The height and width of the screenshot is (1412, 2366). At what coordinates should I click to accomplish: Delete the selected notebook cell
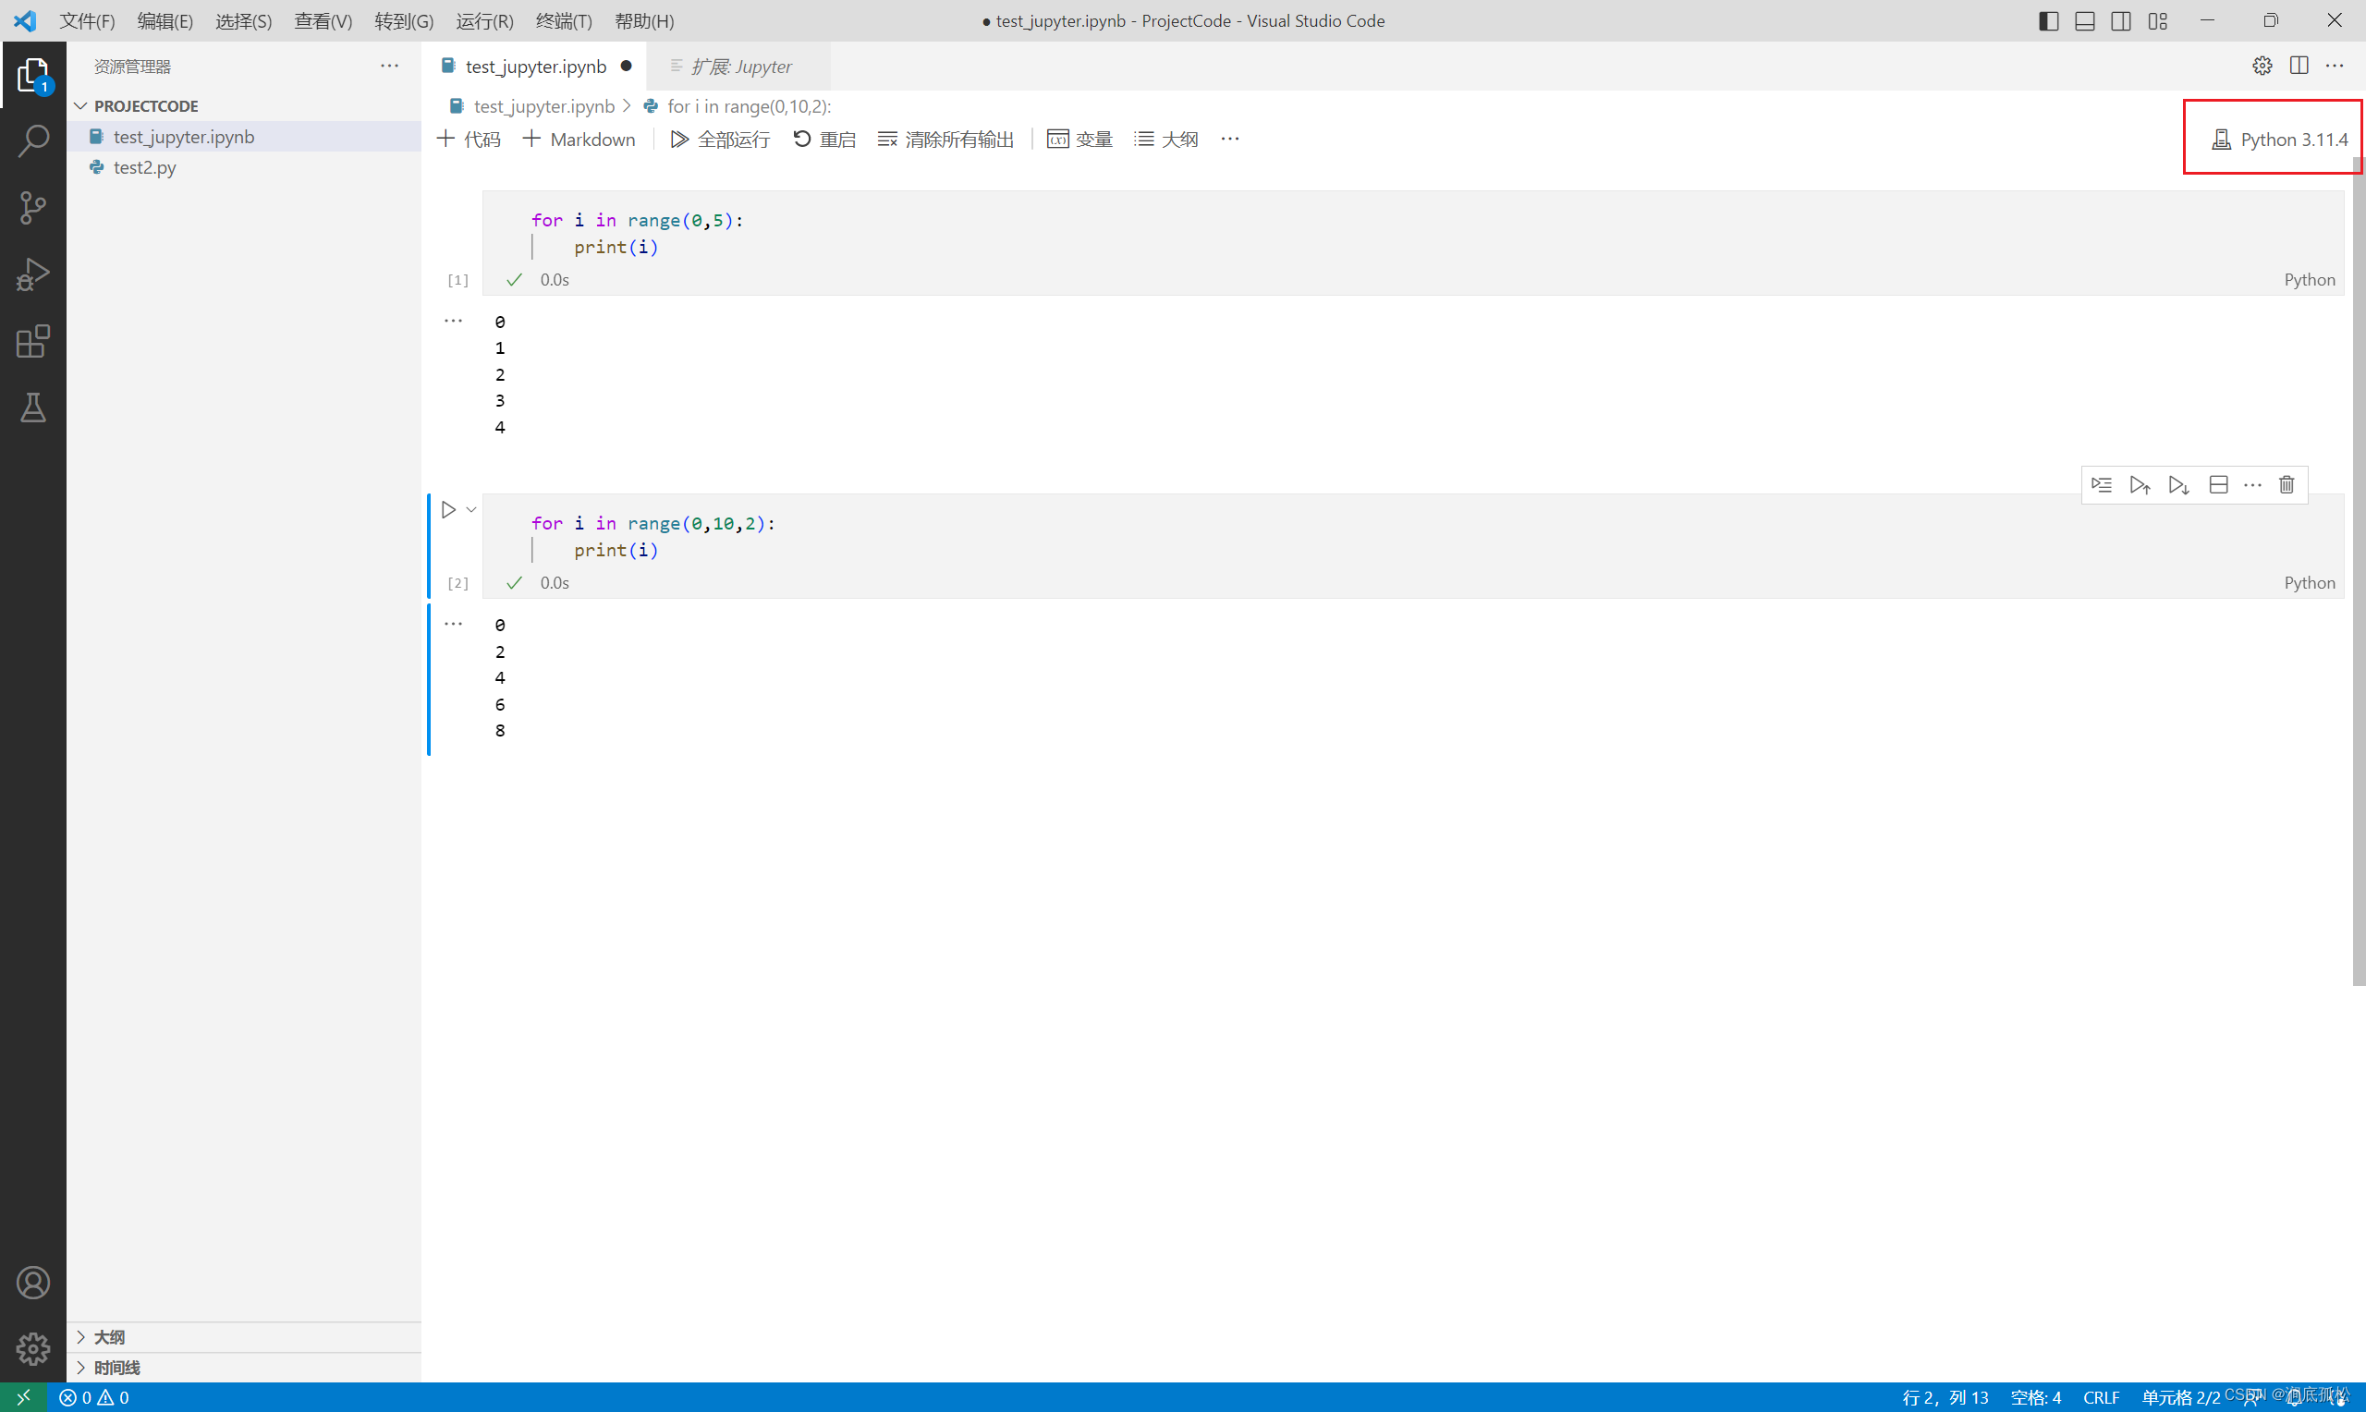2287,485
